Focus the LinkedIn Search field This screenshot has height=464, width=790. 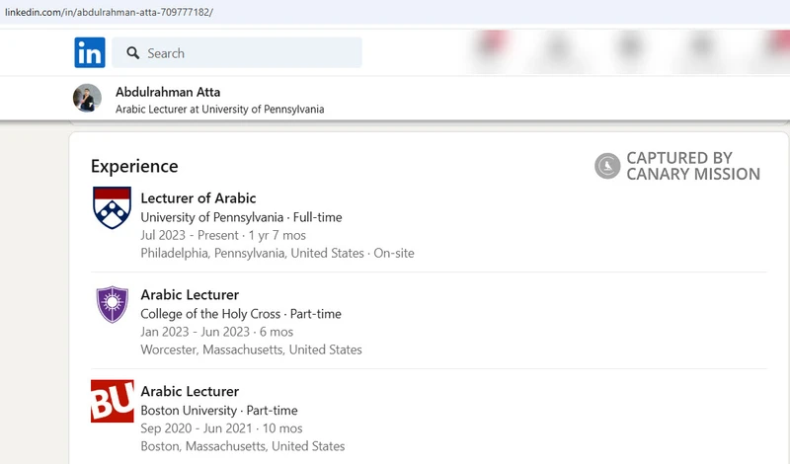pos(237,52)
